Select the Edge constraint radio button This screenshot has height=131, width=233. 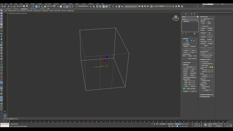point(207,22)
